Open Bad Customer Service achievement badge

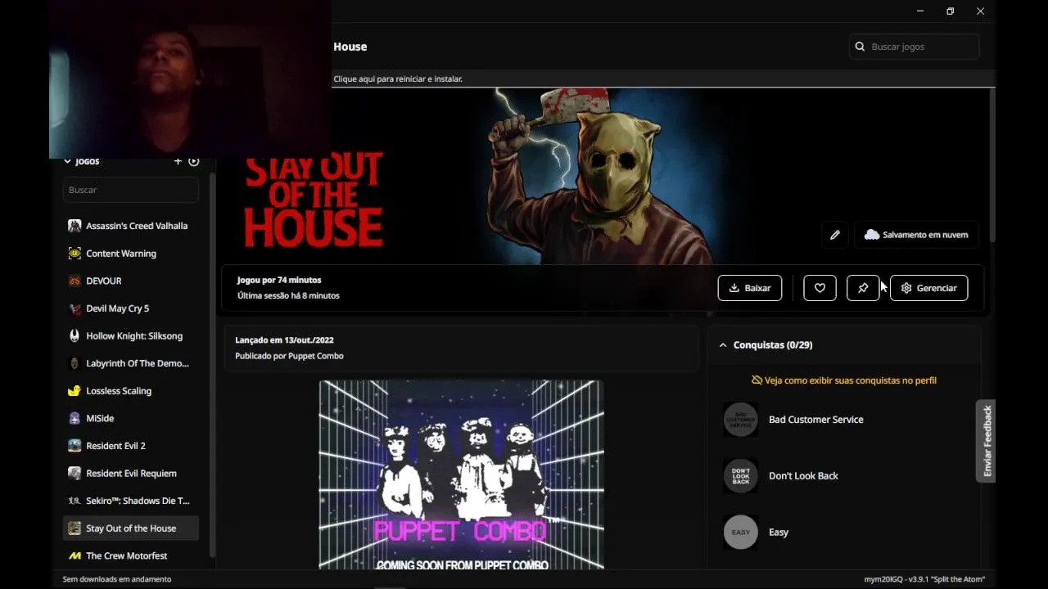[741, 420]
